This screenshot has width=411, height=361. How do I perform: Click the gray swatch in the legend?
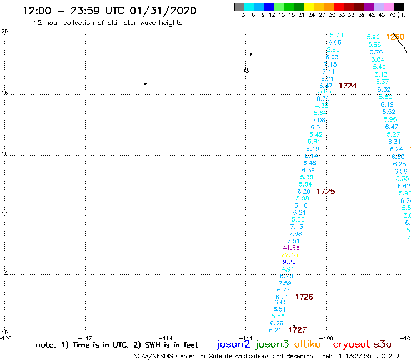[x=239, y=7]
